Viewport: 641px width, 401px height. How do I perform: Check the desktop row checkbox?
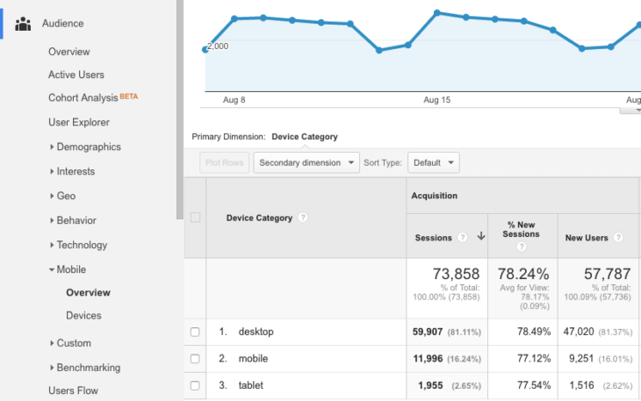(195, 332)
